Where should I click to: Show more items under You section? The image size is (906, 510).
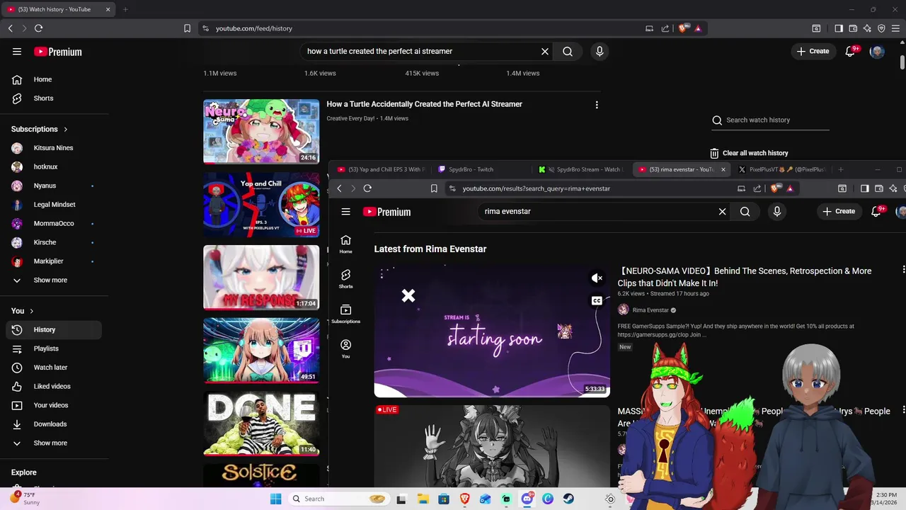[x=51, y=443]
